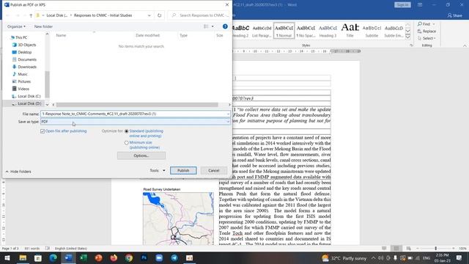Open Documents in navigation pane
Image resolution: width=469 pixels, height=264 pixels.
(27, 59)
